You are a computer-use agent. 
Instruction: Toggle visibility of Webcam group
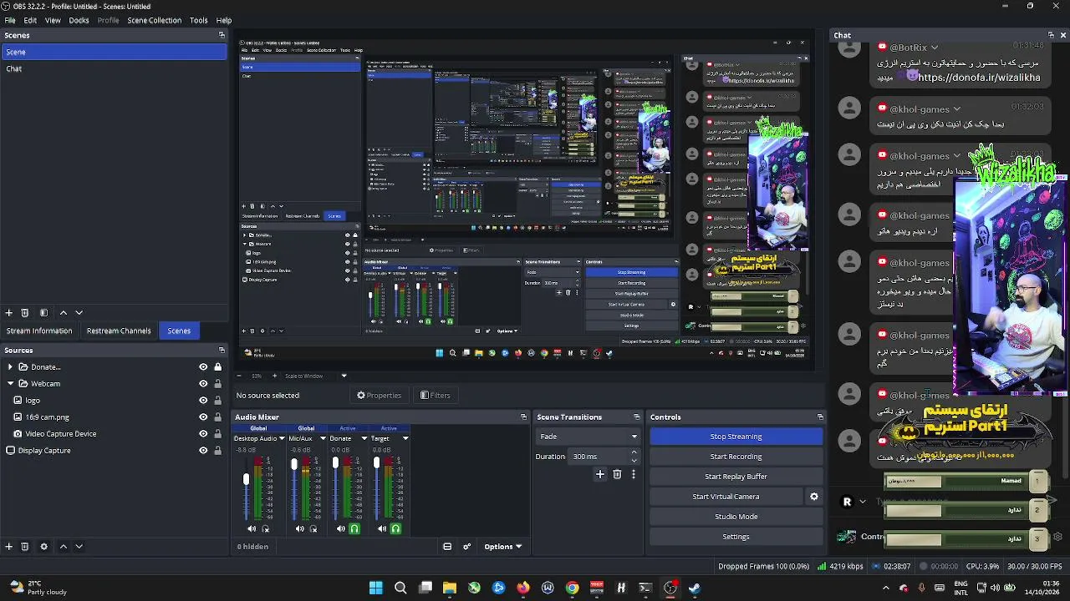coord(203,384)
